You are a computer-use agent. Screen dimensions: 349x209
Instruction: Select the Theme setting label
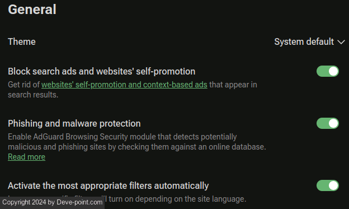22,41
